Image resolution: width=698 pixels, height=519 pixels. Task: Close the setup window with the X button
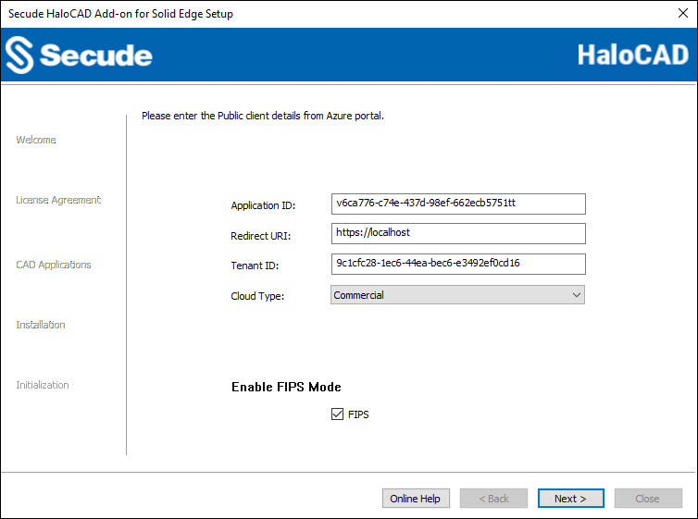(683, 13)
